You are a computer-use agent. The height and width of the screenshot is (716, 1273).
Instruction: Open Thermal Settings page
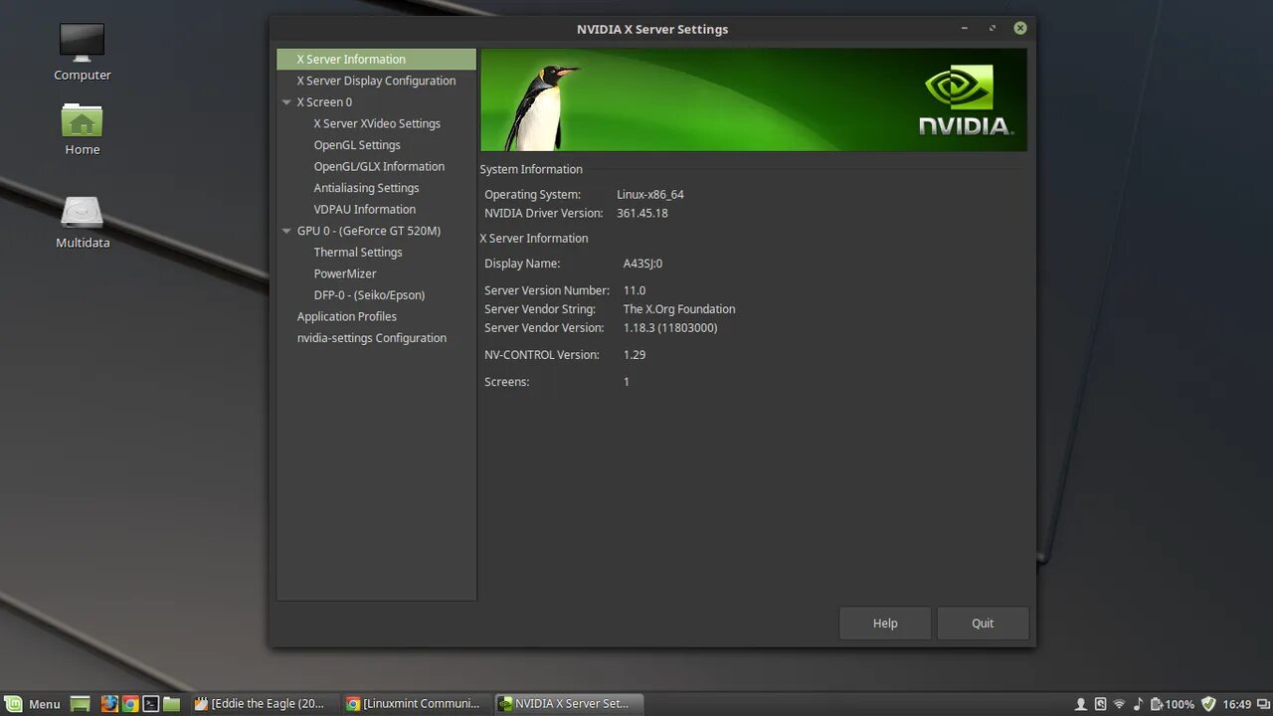pyautogui.click(x=358, y=253)
